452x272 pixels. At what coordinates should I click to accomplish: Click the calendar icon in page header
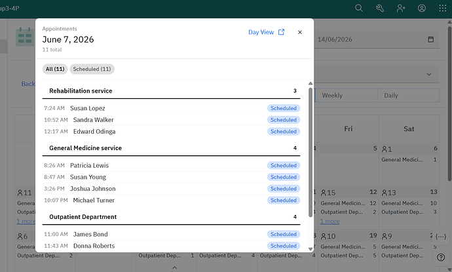(x=25, y=37)
